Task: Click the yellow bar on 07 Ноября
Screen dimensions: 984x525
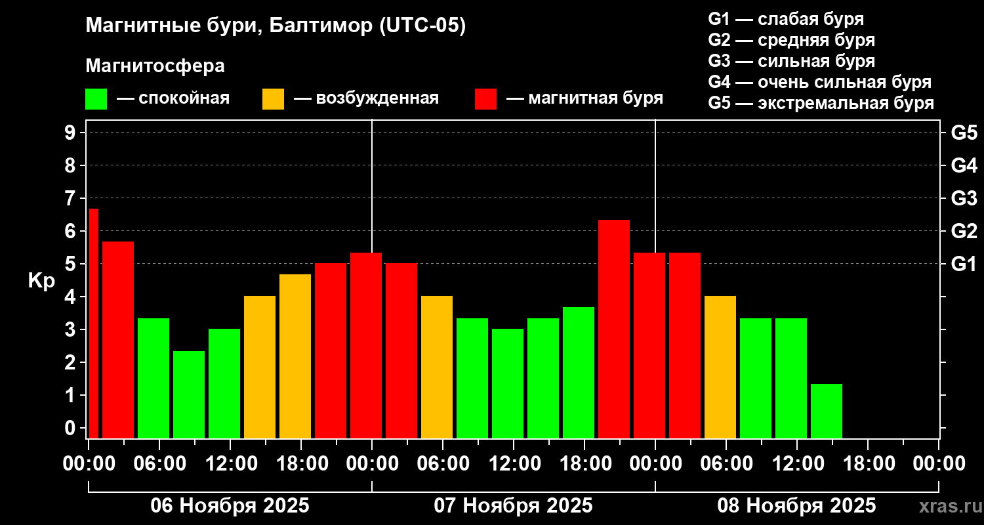Action: 437,367
